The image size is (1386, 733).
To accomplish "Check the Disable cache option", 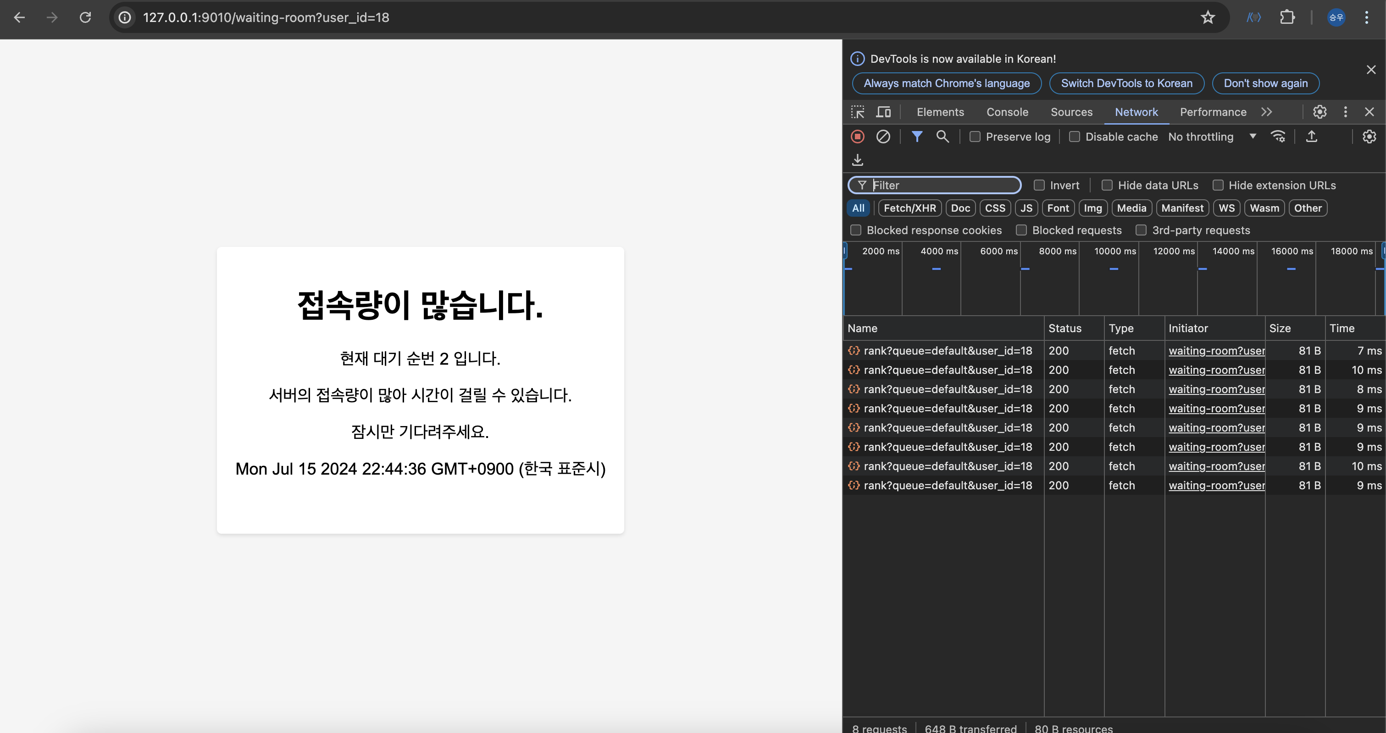I will click(1075, 137).
